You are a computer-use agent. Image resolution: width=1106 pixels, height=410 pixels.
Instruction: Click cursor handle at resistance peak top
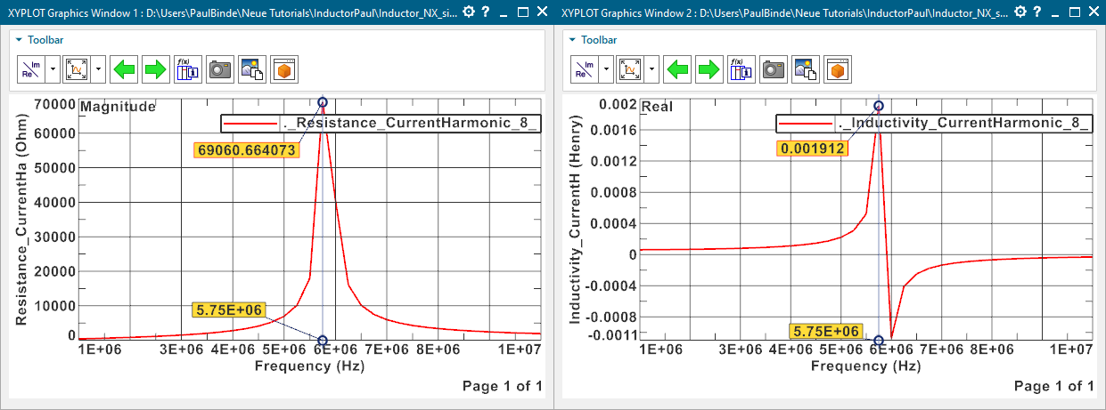point(323,102)
